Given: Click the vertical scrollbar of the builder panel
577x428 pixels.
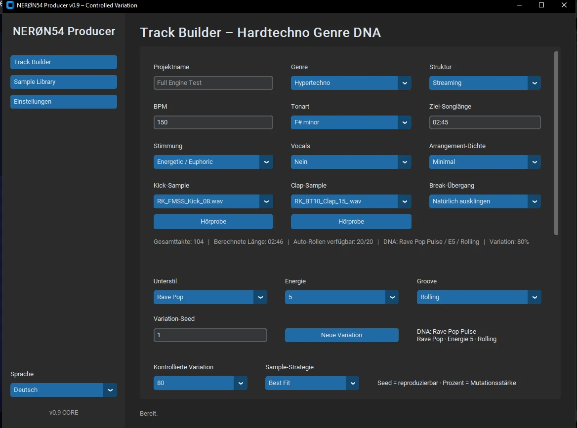Looking at the screenshot, I should pos(556,143).
